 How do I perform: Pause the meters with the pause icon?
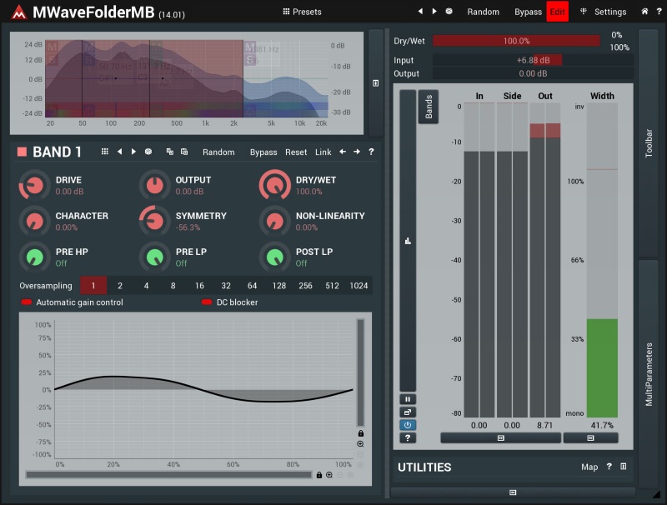[x=408, y=399]
